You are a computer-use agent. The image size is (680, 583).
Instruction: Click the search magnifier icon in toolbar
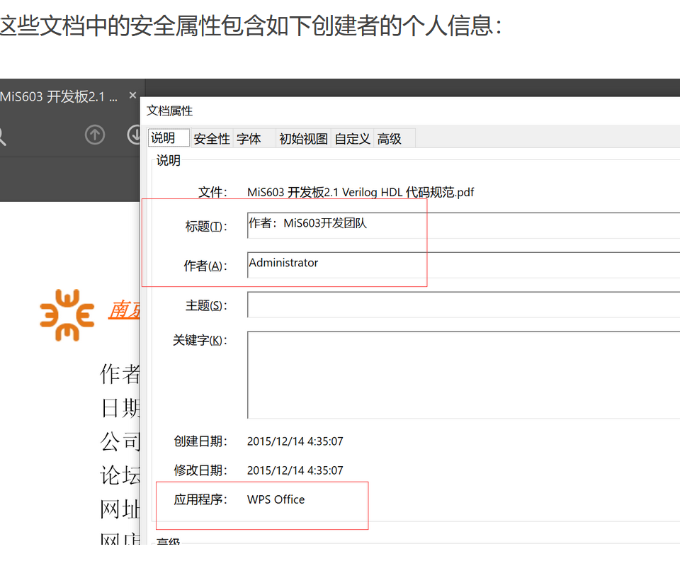(x=2, y=136)
